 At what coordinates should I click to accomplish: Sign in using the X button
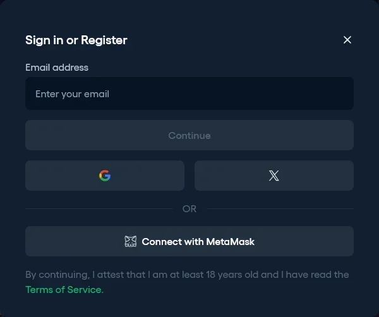point(274,176)
